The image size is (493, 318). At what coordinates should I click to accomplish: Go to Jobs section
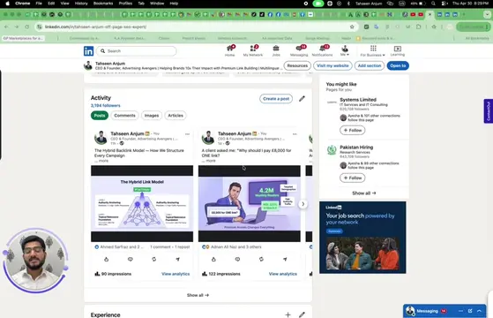pyautogui.click(x=276, y=50)
